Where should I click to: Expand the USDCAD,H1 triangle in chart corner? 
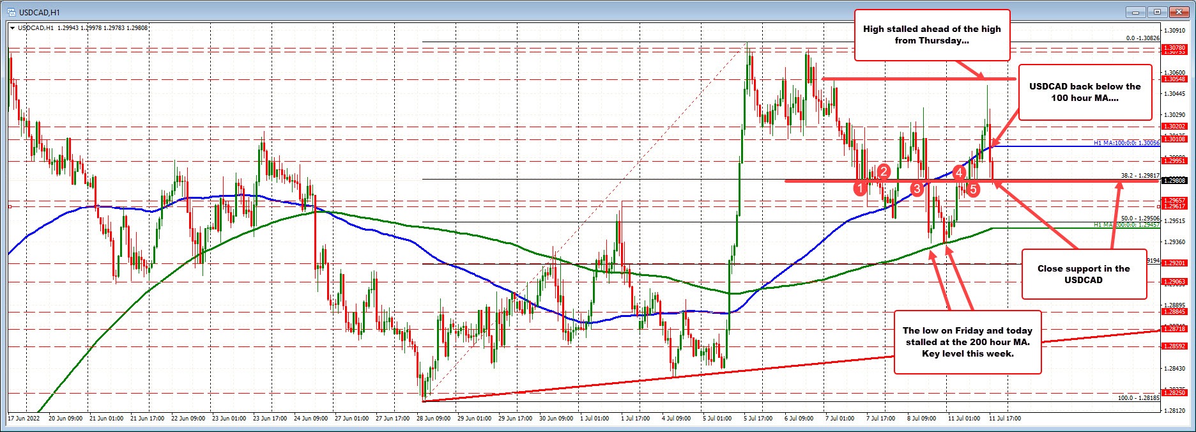pyautogui.click(x=13, y=27)
